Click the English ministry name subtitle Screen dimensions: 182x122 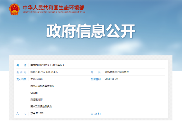coord(54,12)
